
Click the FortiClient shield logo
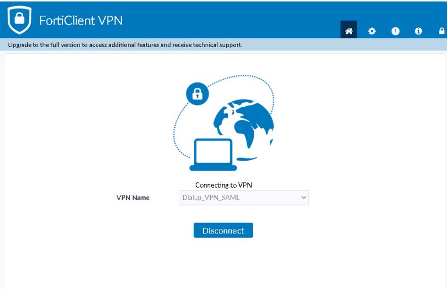pyautogui.click(x=19, y=20)
